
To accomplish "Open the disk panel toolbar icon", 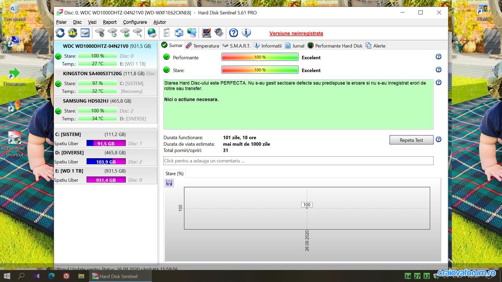I will 85,33.
